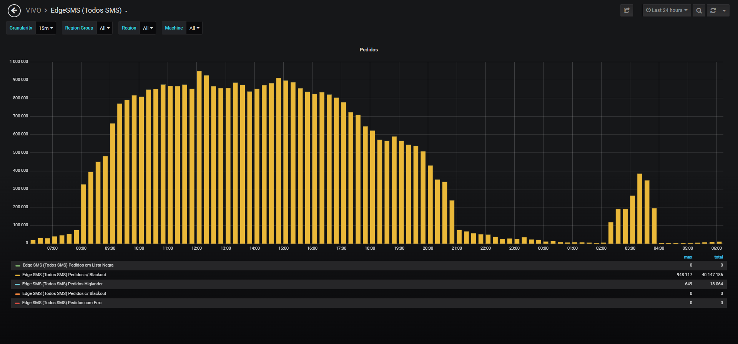The width and height of the screenshot is (738, 344).
Task: Click the zoom out magnifier icon
Action: pos(699,10)
